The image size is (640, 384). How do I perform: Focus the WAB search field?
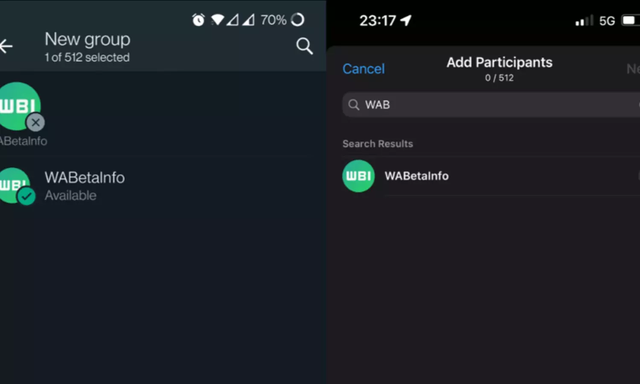[491, 105]
